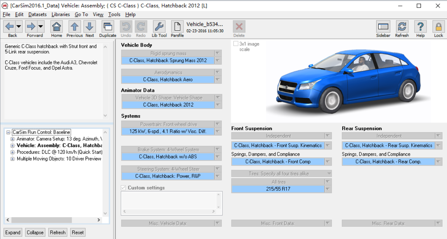Open C-Class, Hatchback: Power, R&P steering link
Viewport: 447px width, 239px height.
pos(168,176)
